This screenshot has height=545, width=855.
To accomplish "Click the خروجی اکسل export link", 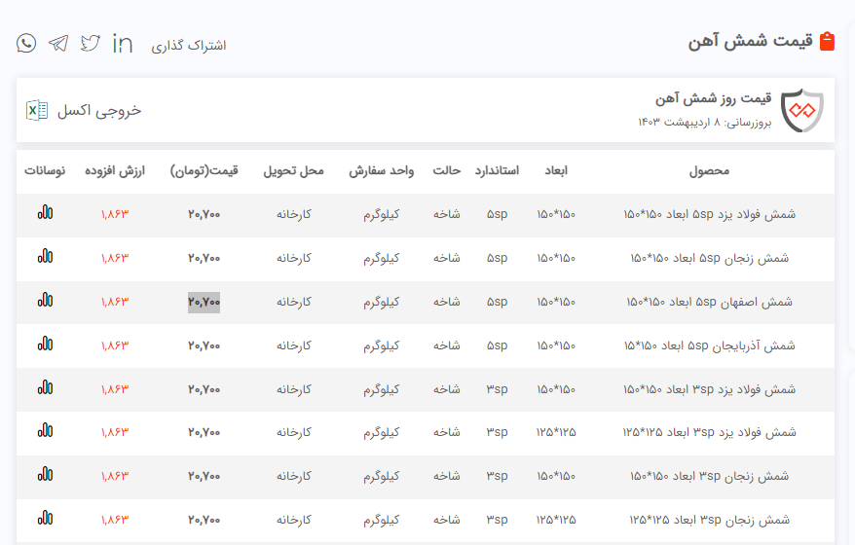I will tap(99, 110).
